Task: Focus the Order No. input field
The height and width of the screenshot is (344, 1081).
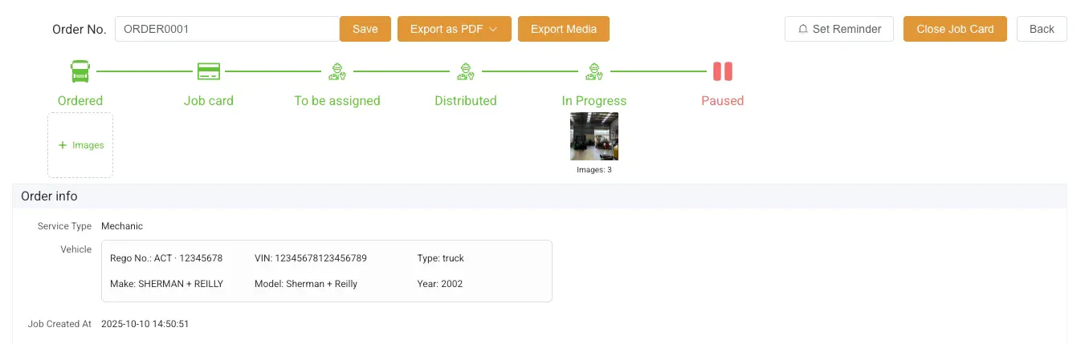Action: (227, 29)
